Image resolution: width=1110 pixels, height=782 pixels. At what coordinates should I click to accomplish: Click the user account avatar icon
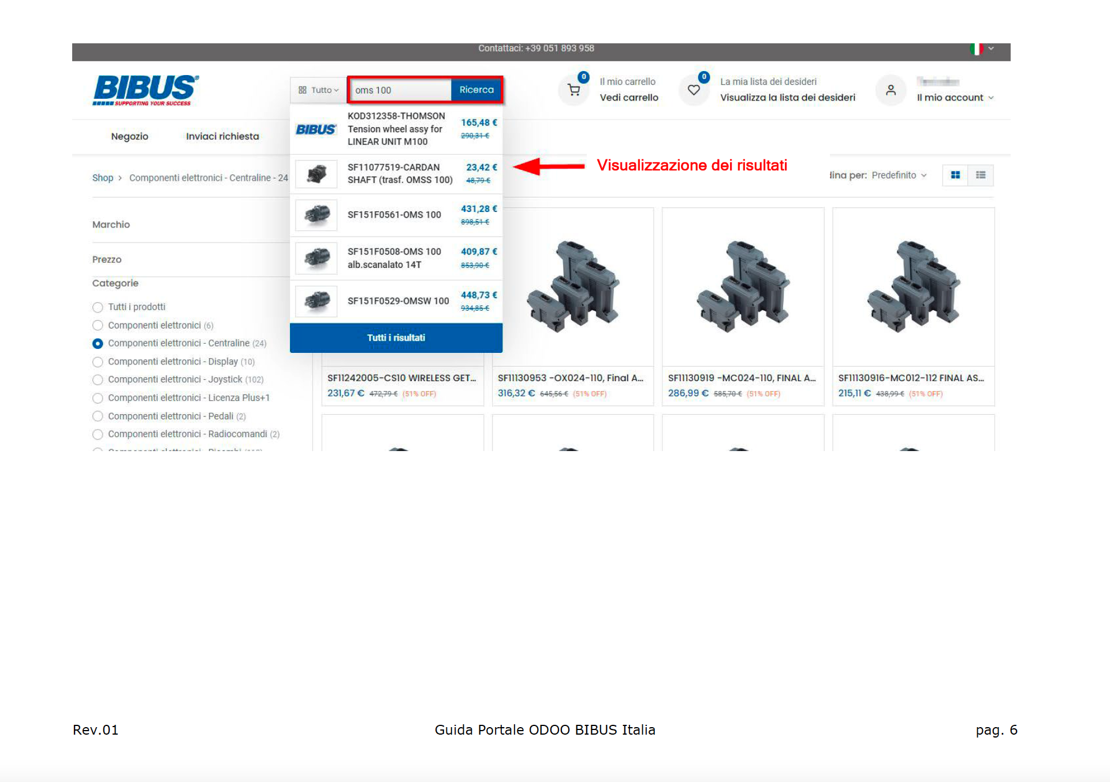pyautogui.click(x=891, y=90)
